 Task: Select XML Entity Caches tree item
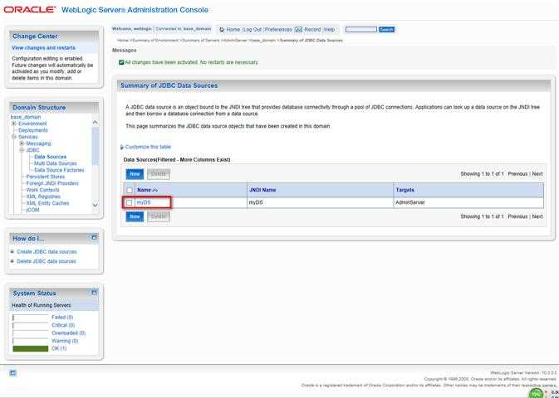point(48,203)
